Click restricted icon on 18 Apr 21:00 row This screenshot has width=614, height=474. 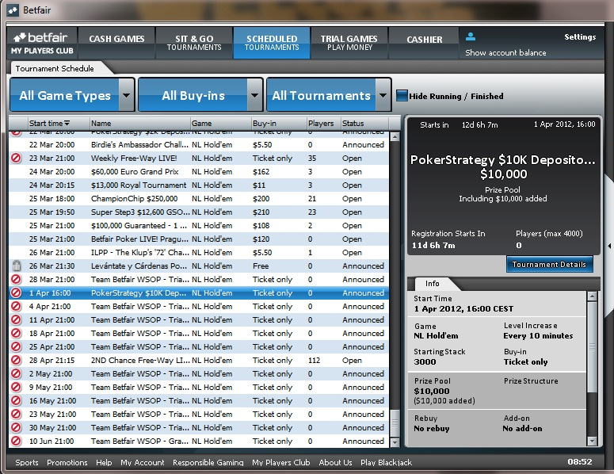point(16,334)
